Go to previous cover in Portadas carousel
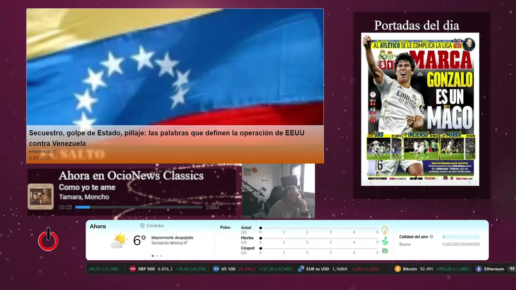Screen dimensions: 516x290 371,182
